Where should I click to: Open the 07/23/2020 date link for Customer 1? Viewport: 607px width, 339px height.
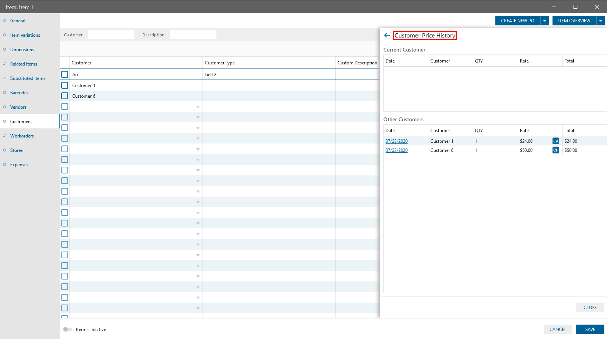(397, 141)
